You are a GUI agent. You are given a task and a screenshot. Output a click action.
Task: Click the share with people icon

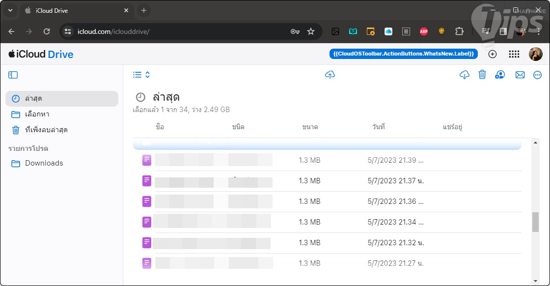pyautogui.click(x=500, y=75)
